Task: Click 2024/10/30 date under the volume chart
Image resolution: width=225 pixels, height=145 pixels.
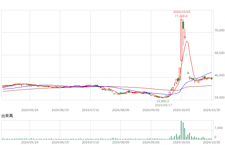Action: click(x=212, y=142)
